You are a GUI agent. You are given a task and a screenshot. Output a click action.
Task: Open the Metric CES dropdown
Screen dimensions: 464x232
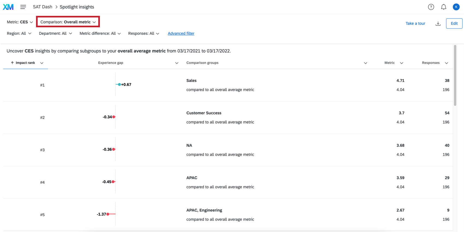(x=20, y=22)
